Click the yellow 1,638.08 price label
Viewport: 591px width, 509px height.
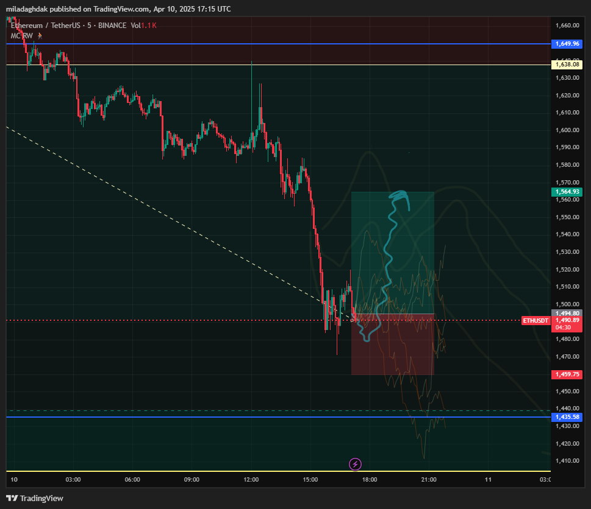pos(567,65)
